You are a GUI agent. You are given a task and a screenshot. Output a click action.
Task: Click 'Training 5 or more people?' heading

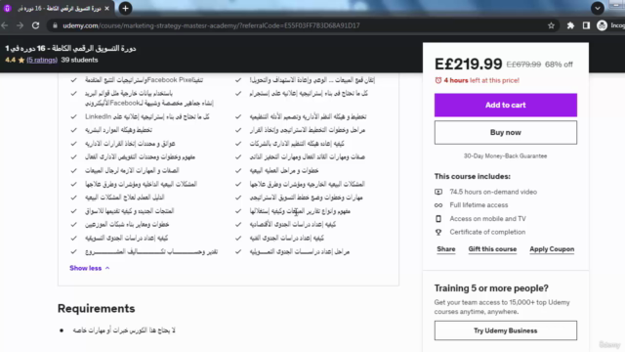point(491,288)
